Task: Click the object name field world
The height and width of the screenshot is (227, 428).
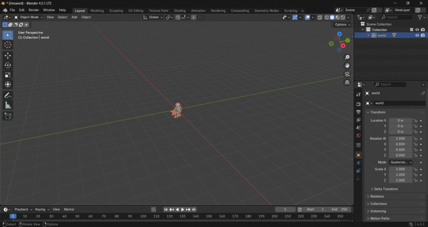Action: tap(400, 103)
